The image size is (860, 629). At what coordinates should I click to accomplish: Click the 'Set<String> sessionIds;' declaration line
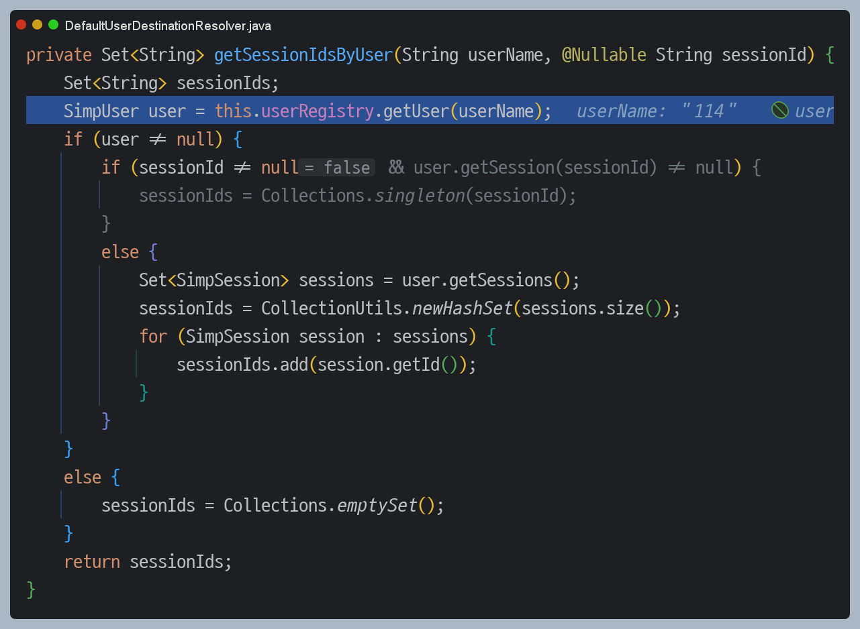171,82
